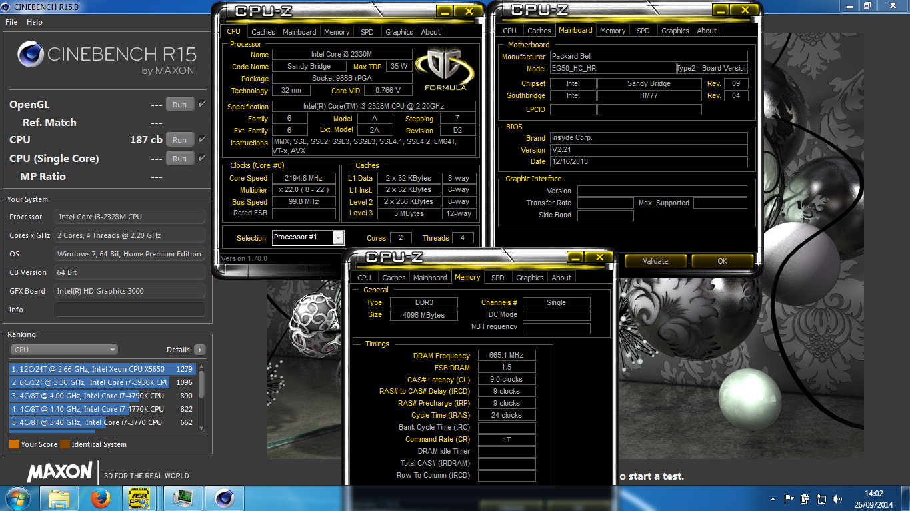Click the Specification field i3-2328M @ 2.20GHz
The height and width of the screenshot is (511, 910).
click(x=374, y=107)
